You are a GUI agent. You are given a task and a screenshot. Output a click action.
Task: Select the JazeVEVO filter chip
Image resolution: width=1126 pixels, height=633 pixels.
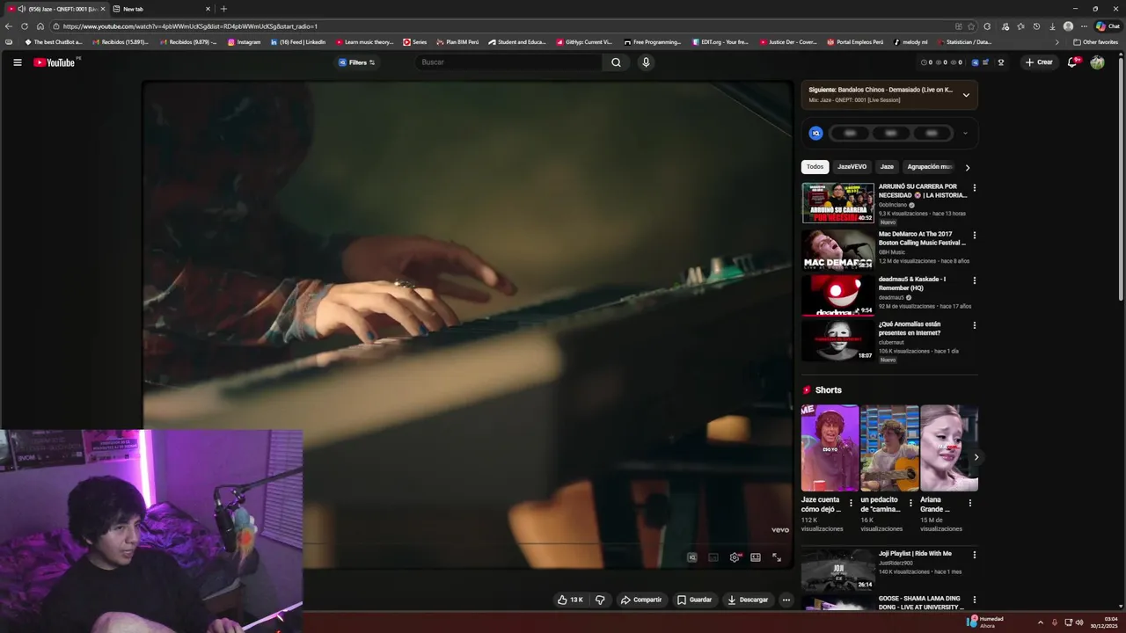pos(852,167)
